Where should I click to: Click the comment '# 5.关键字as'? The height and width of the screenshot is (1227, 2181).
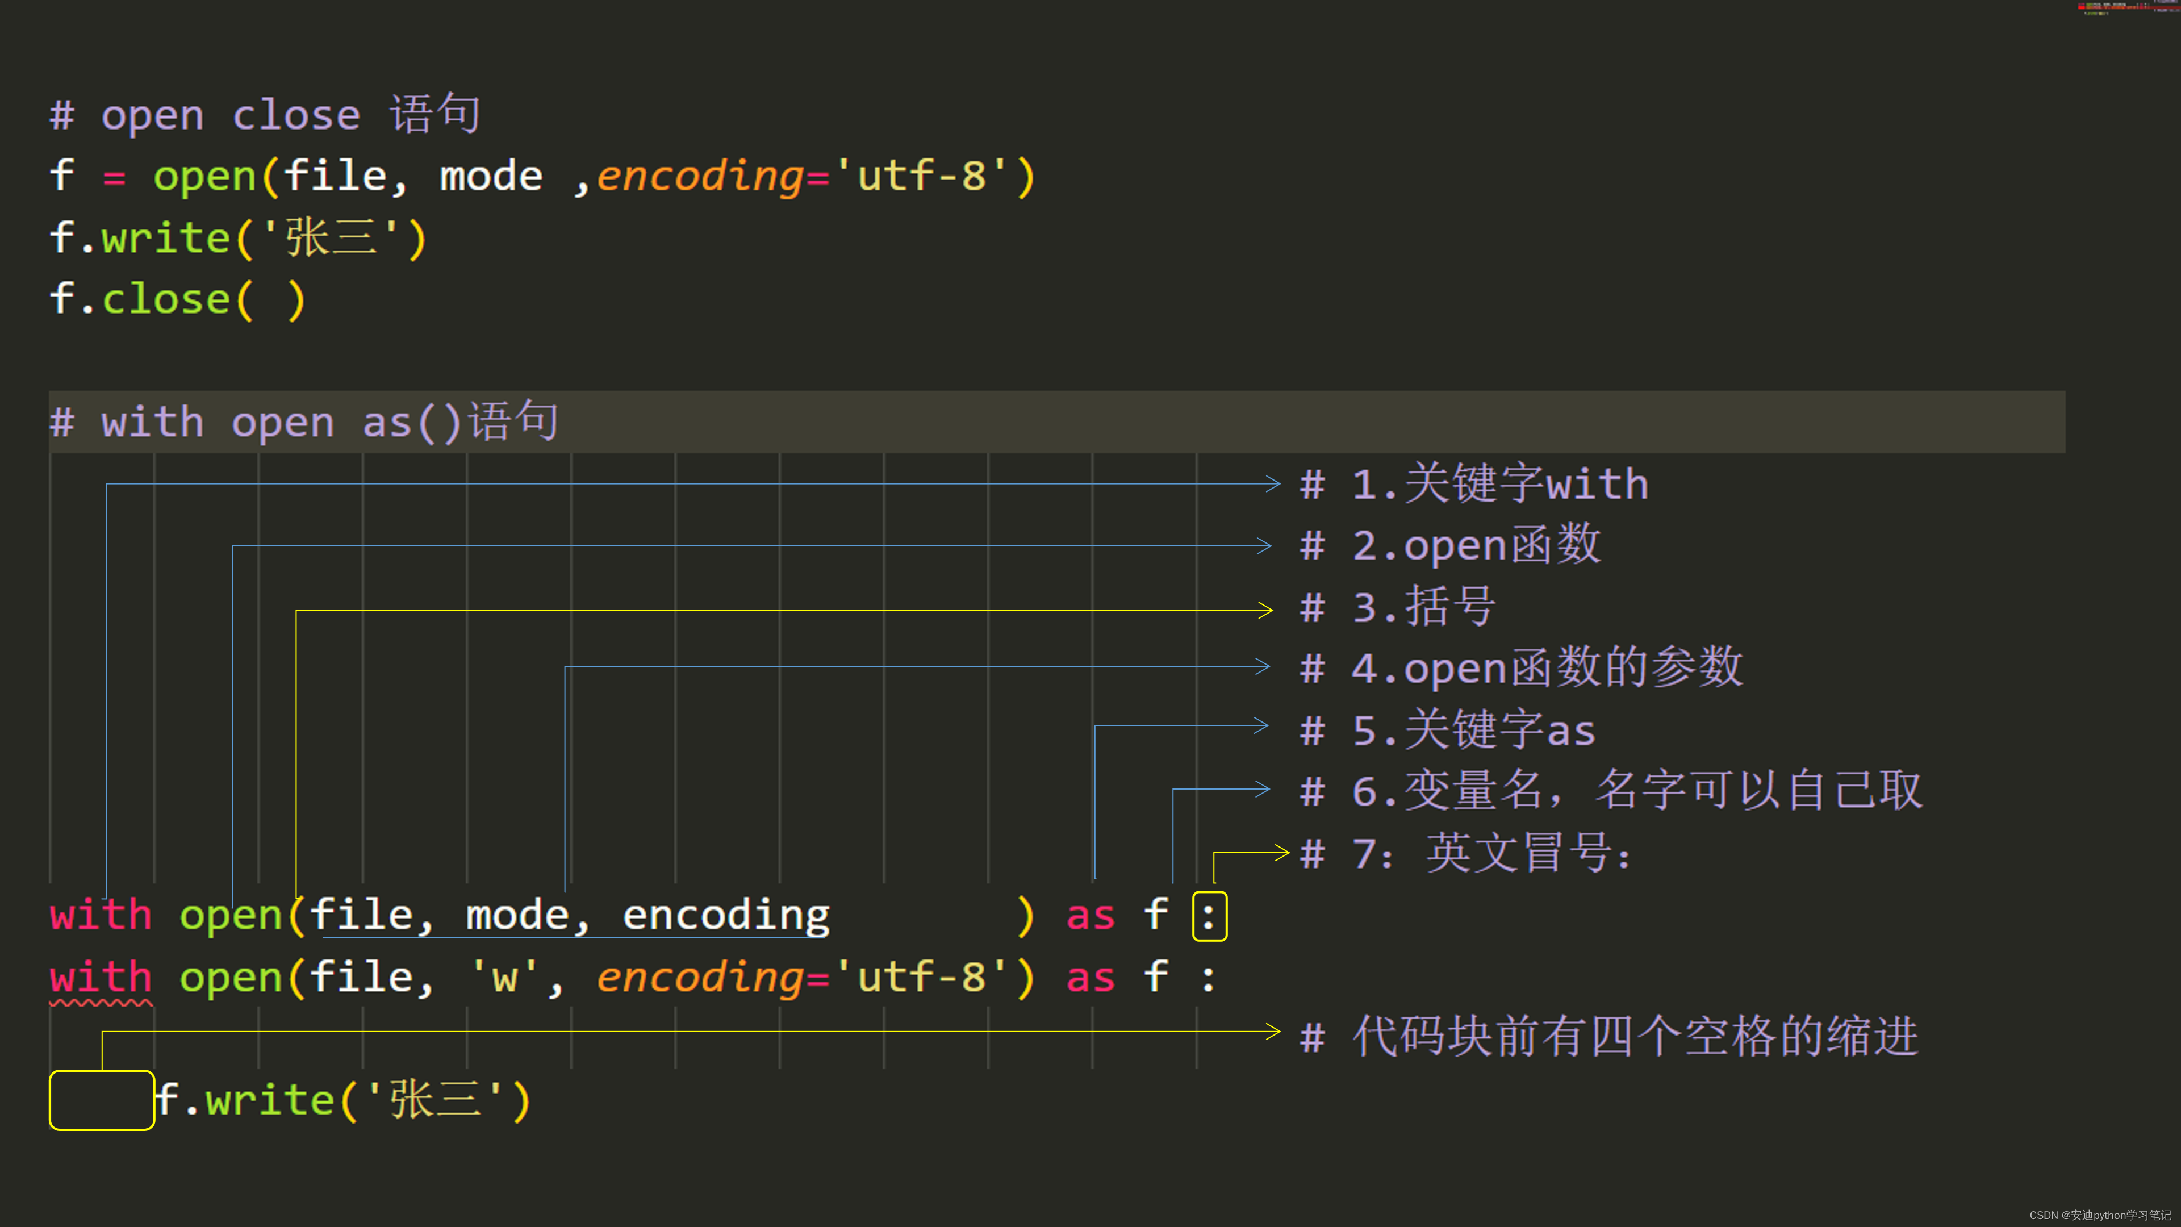click(1448, 729)
